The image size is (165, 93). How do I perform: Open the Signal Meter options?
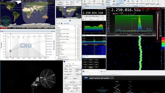(x=103, y=3)
